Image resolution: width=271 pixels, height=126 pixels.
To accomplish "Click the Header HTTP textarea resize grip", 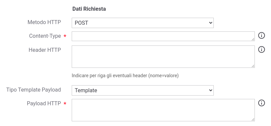I will pos(253,66).
